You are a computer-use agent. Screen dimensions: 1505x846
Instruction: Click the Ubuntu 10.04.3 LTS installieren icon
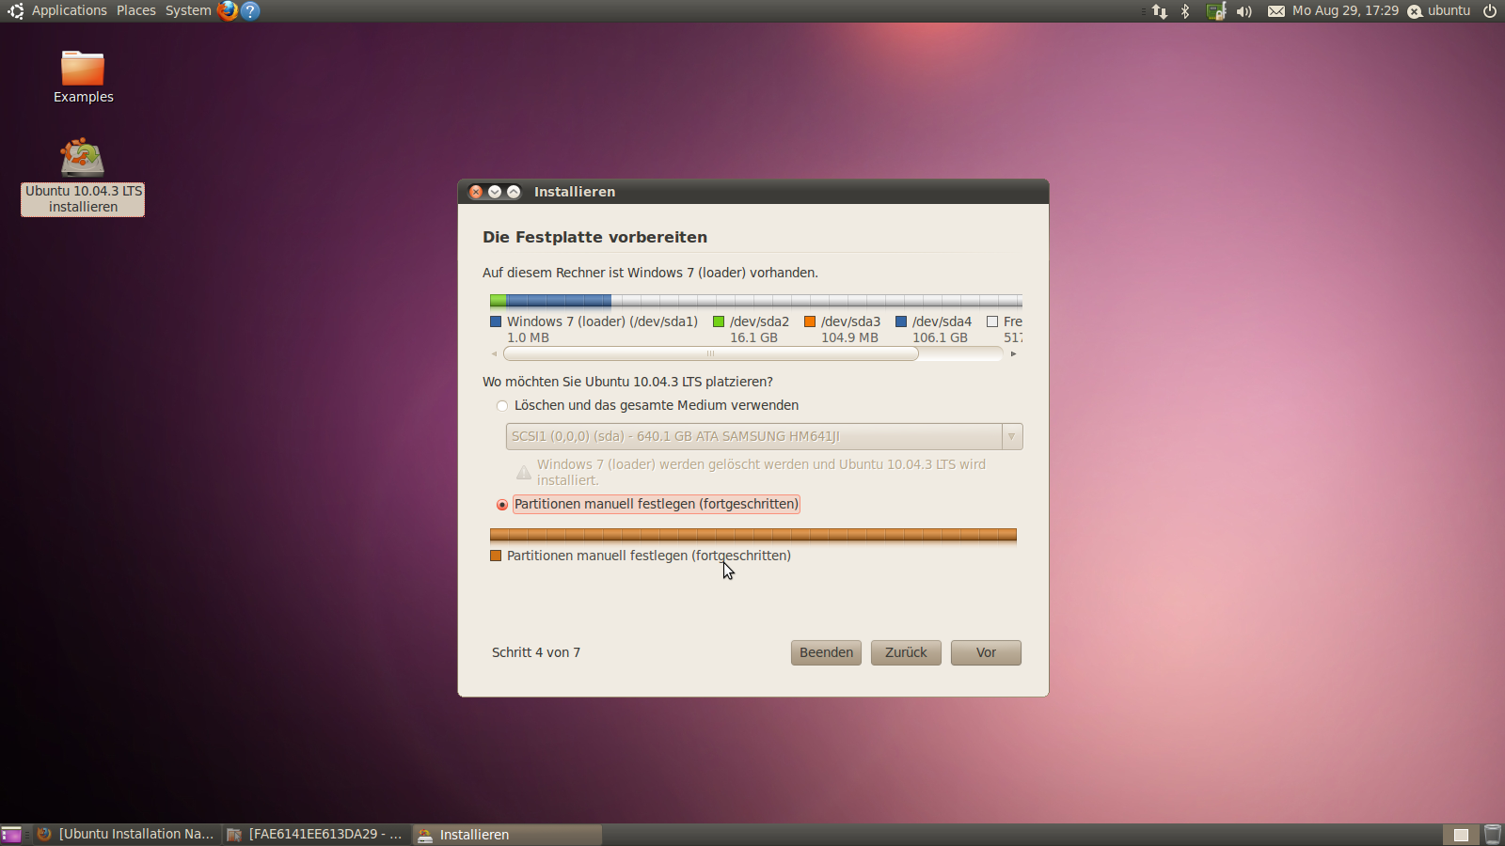pyautogui.click(x=83, y=158)
